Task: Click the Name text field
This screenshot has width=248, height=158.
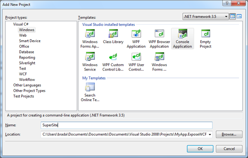Action: point(126,125)
